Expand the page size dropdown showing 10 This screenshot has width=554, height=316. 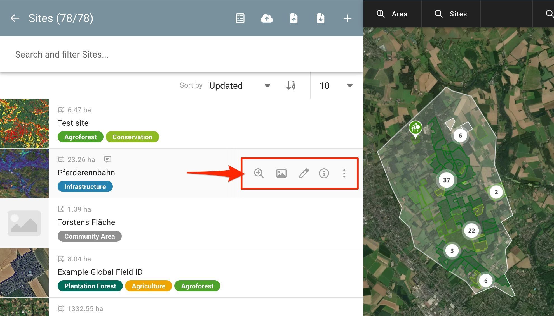tap(336, 85)
